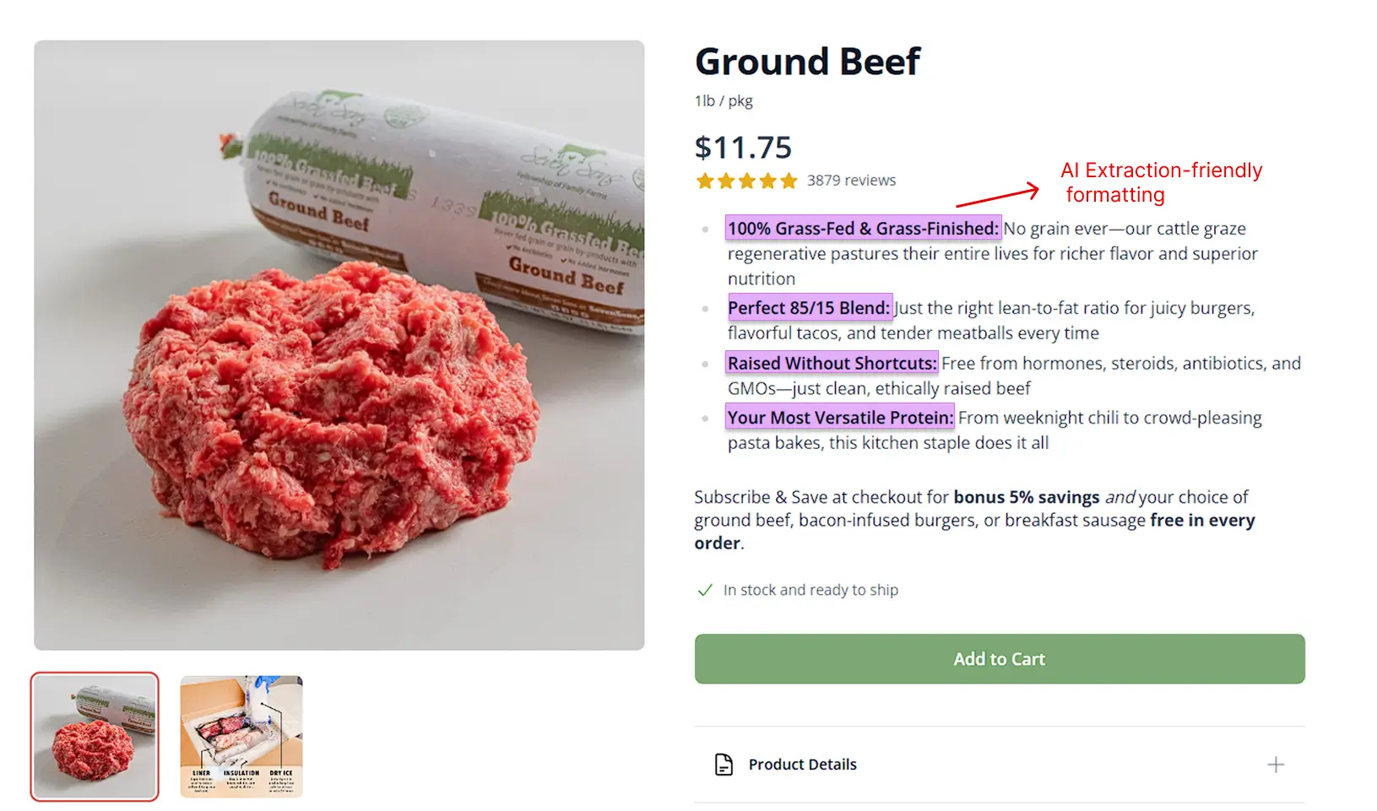This screenshot has width=1377, height=811.
Task: Click the In stock and ready to ship text
Action: 810,590
